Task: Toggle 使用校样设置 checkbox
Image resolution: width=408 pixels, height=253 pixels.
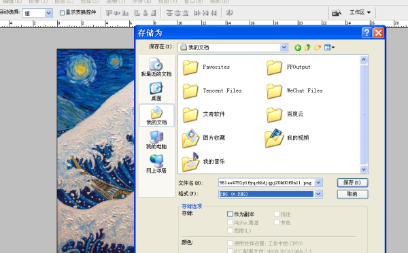Action: 230,243
